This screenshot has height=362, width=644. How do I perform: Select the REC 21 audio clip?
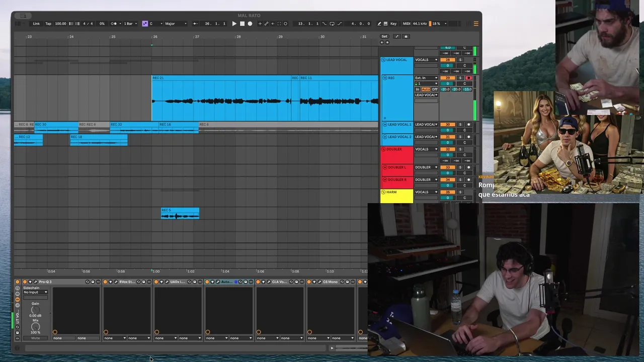click(x=221, y=98)
